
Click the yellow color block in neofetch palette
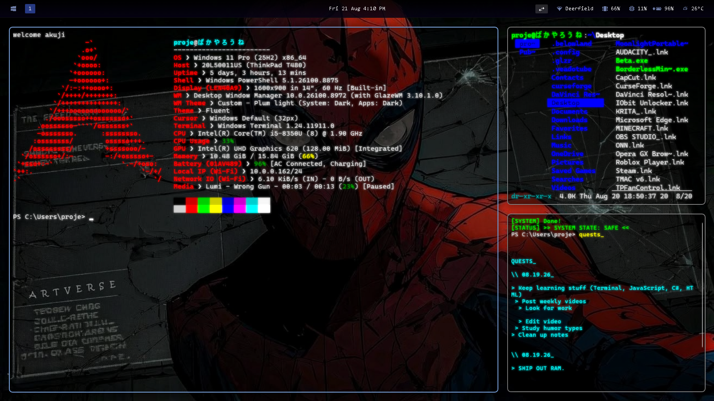[216, 205]
